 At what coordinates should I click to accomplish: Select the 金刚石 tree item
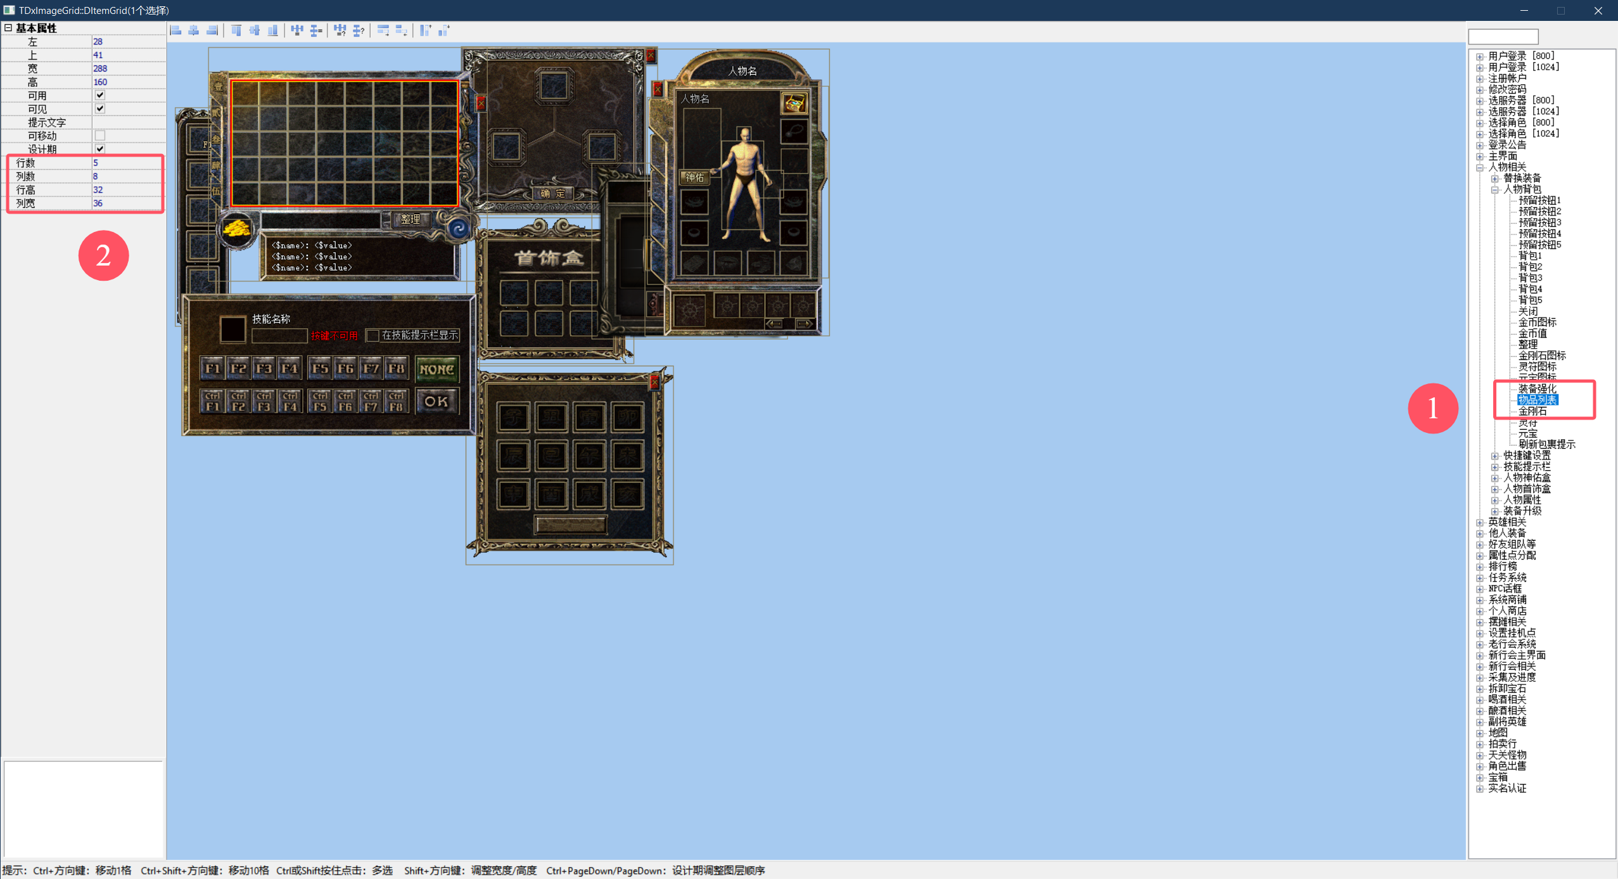click(1532, 411)
